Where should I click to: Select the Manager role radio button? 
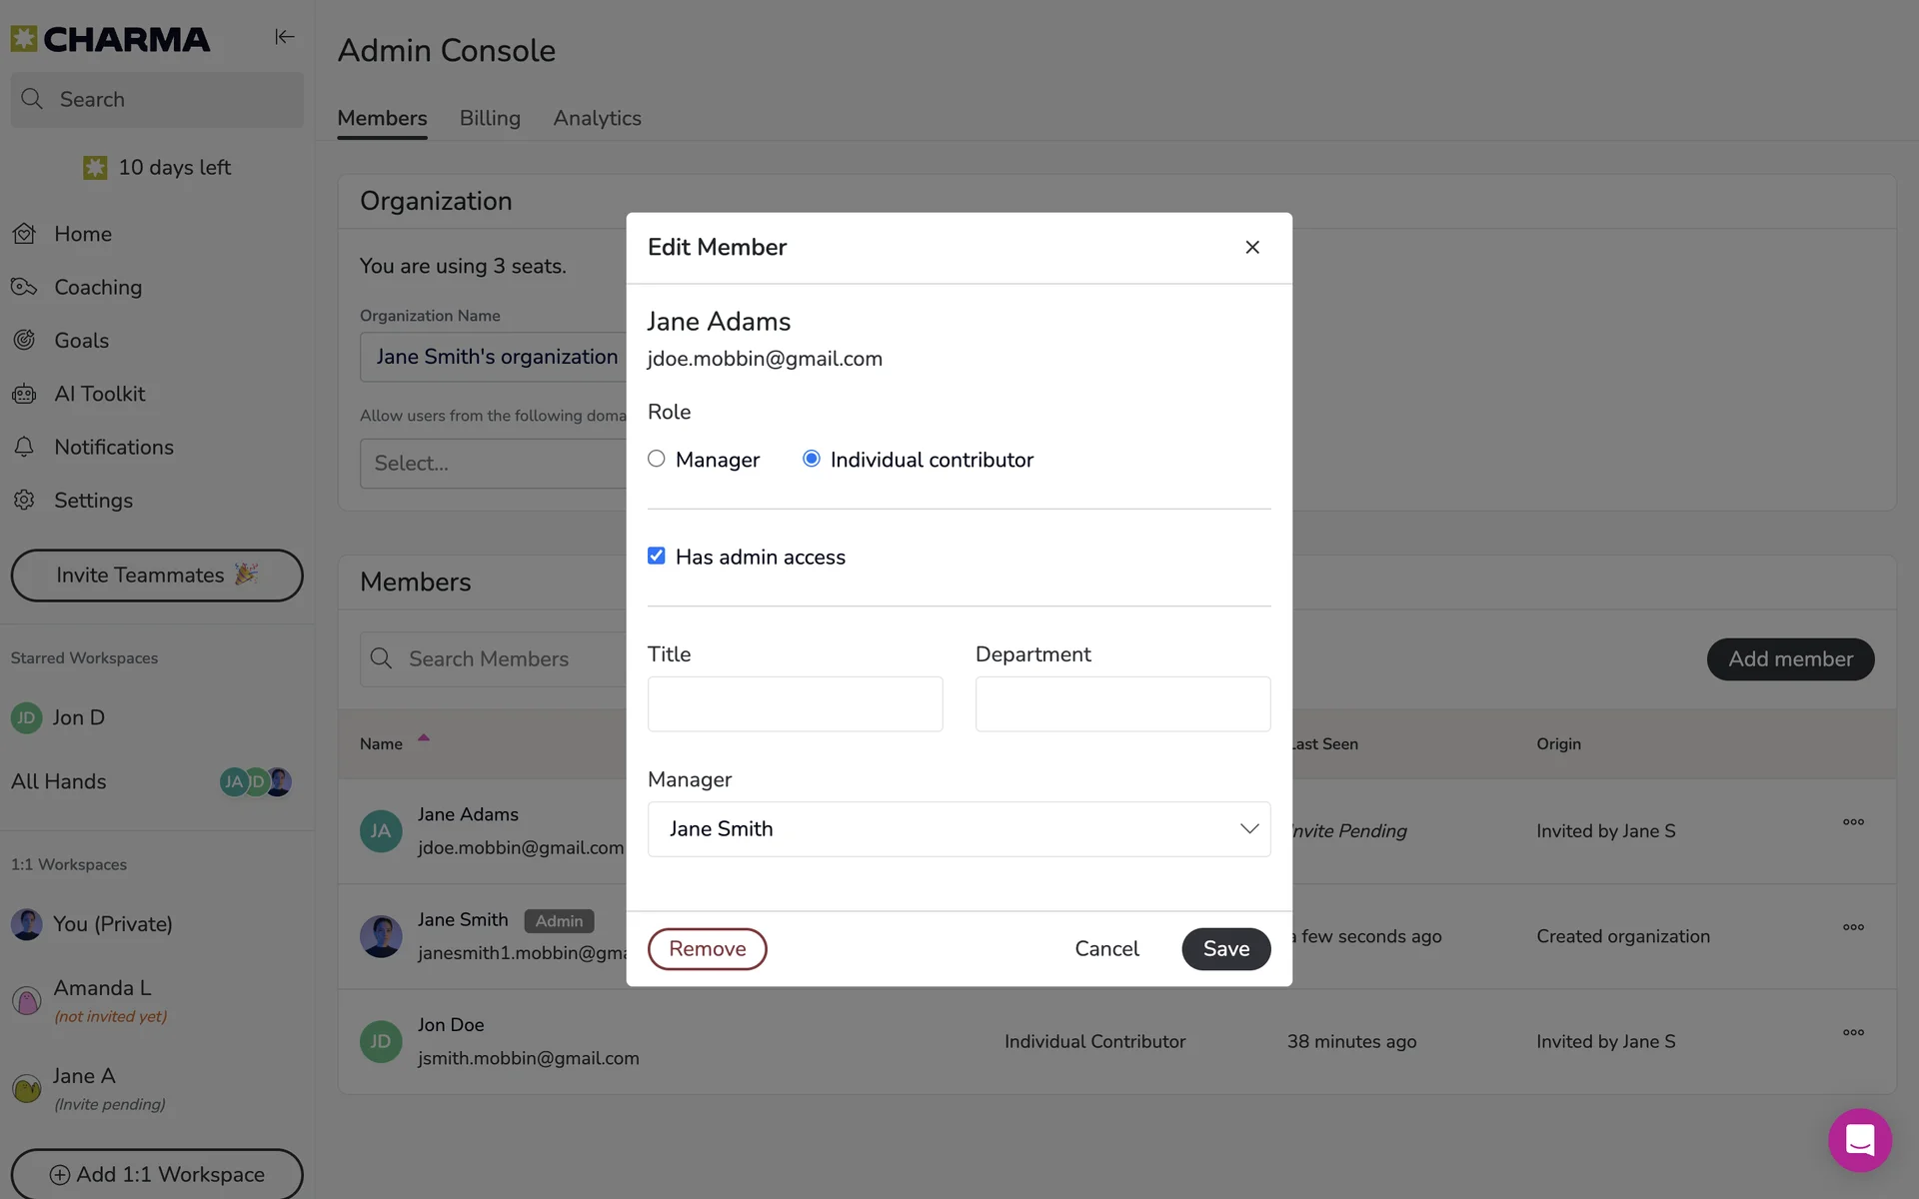[x=657, y=459]
